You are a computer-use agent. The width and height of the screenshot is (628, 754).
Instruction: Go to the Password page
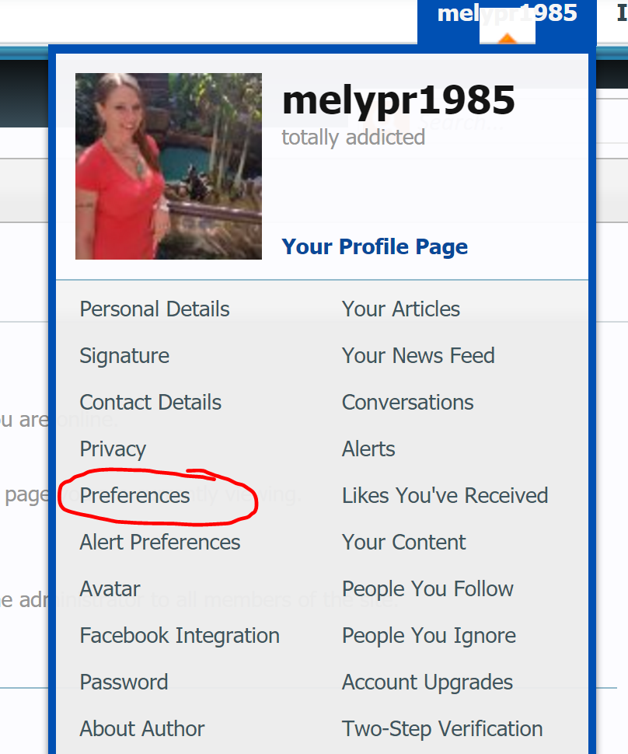124,682
